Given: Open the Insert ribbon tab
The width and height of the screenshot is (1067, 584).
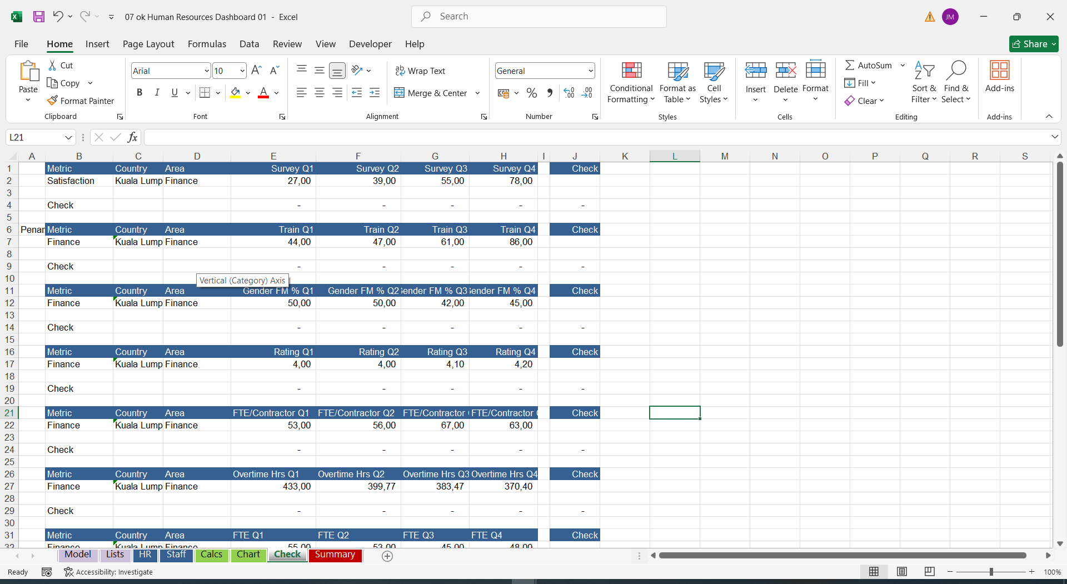Looking at the screenshot, I should [x=97, y=44].
